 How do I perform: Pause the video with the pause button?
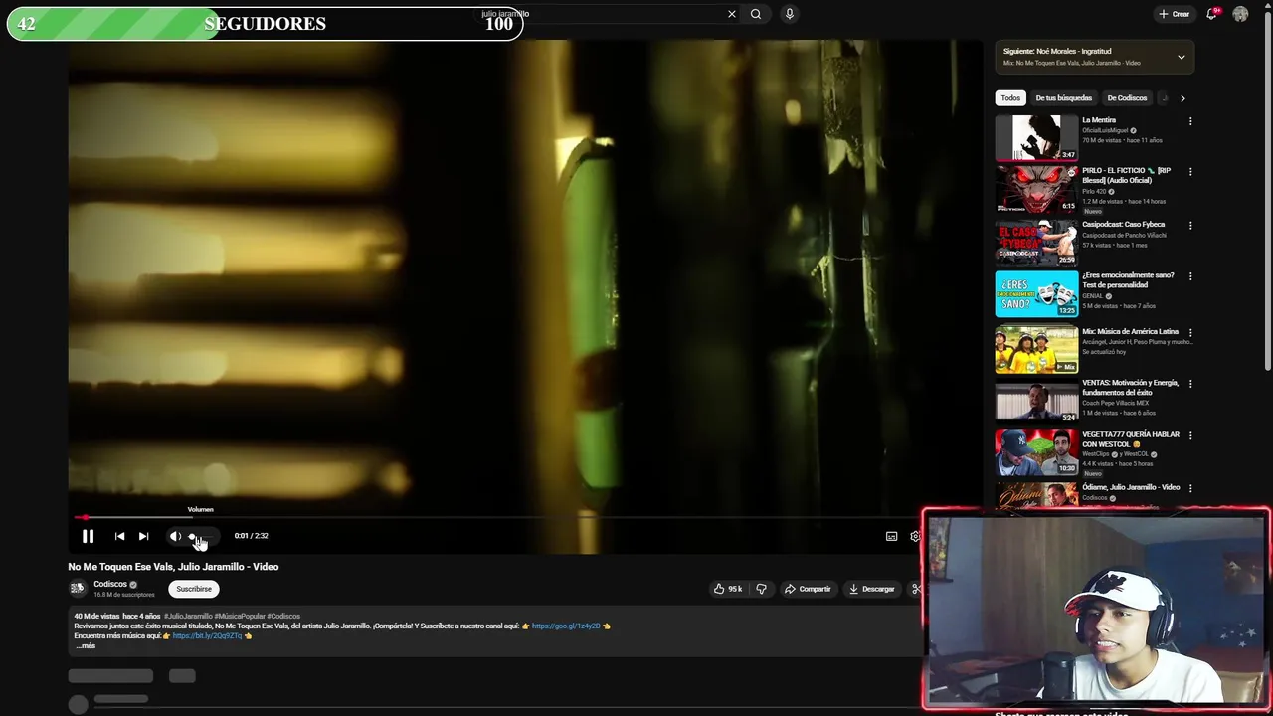[88, 536]
